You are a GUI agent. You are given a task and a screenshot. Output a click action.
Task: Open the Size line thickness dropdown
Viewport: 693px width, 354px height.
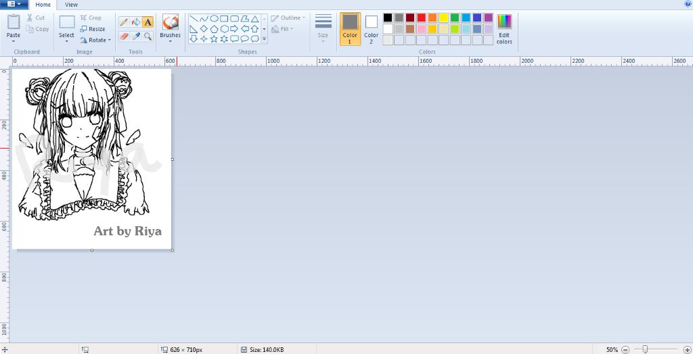pyautogui.click(x=323, y=28)
